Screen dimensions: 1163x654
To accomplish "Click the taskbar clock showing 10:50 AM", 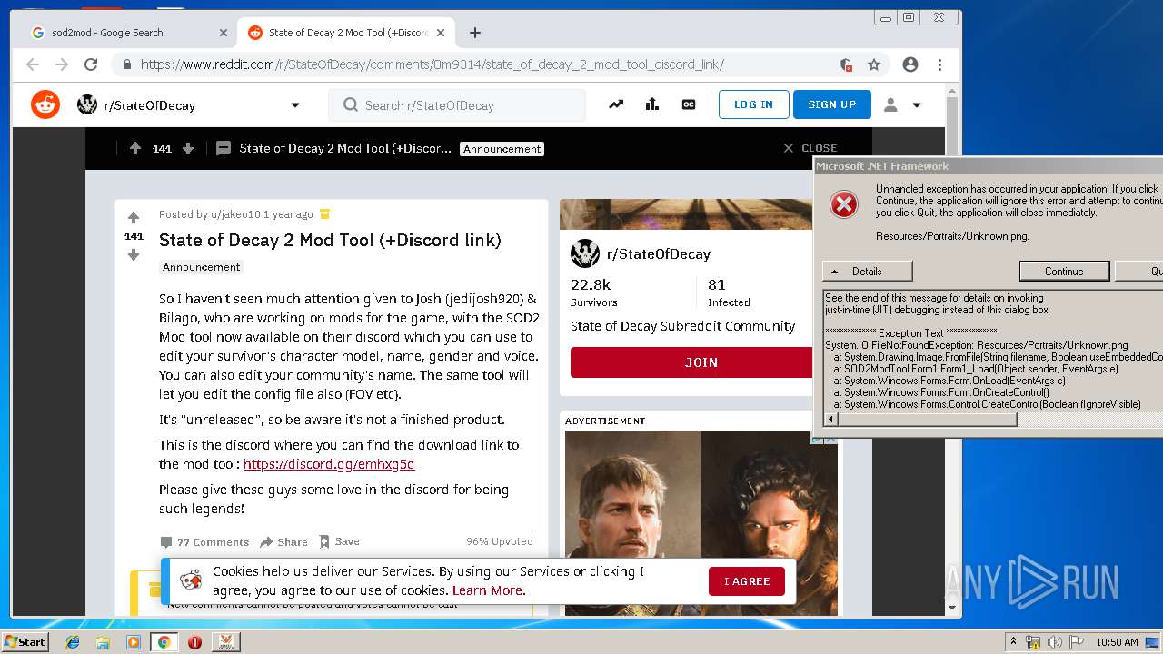I will [1117, 642].
